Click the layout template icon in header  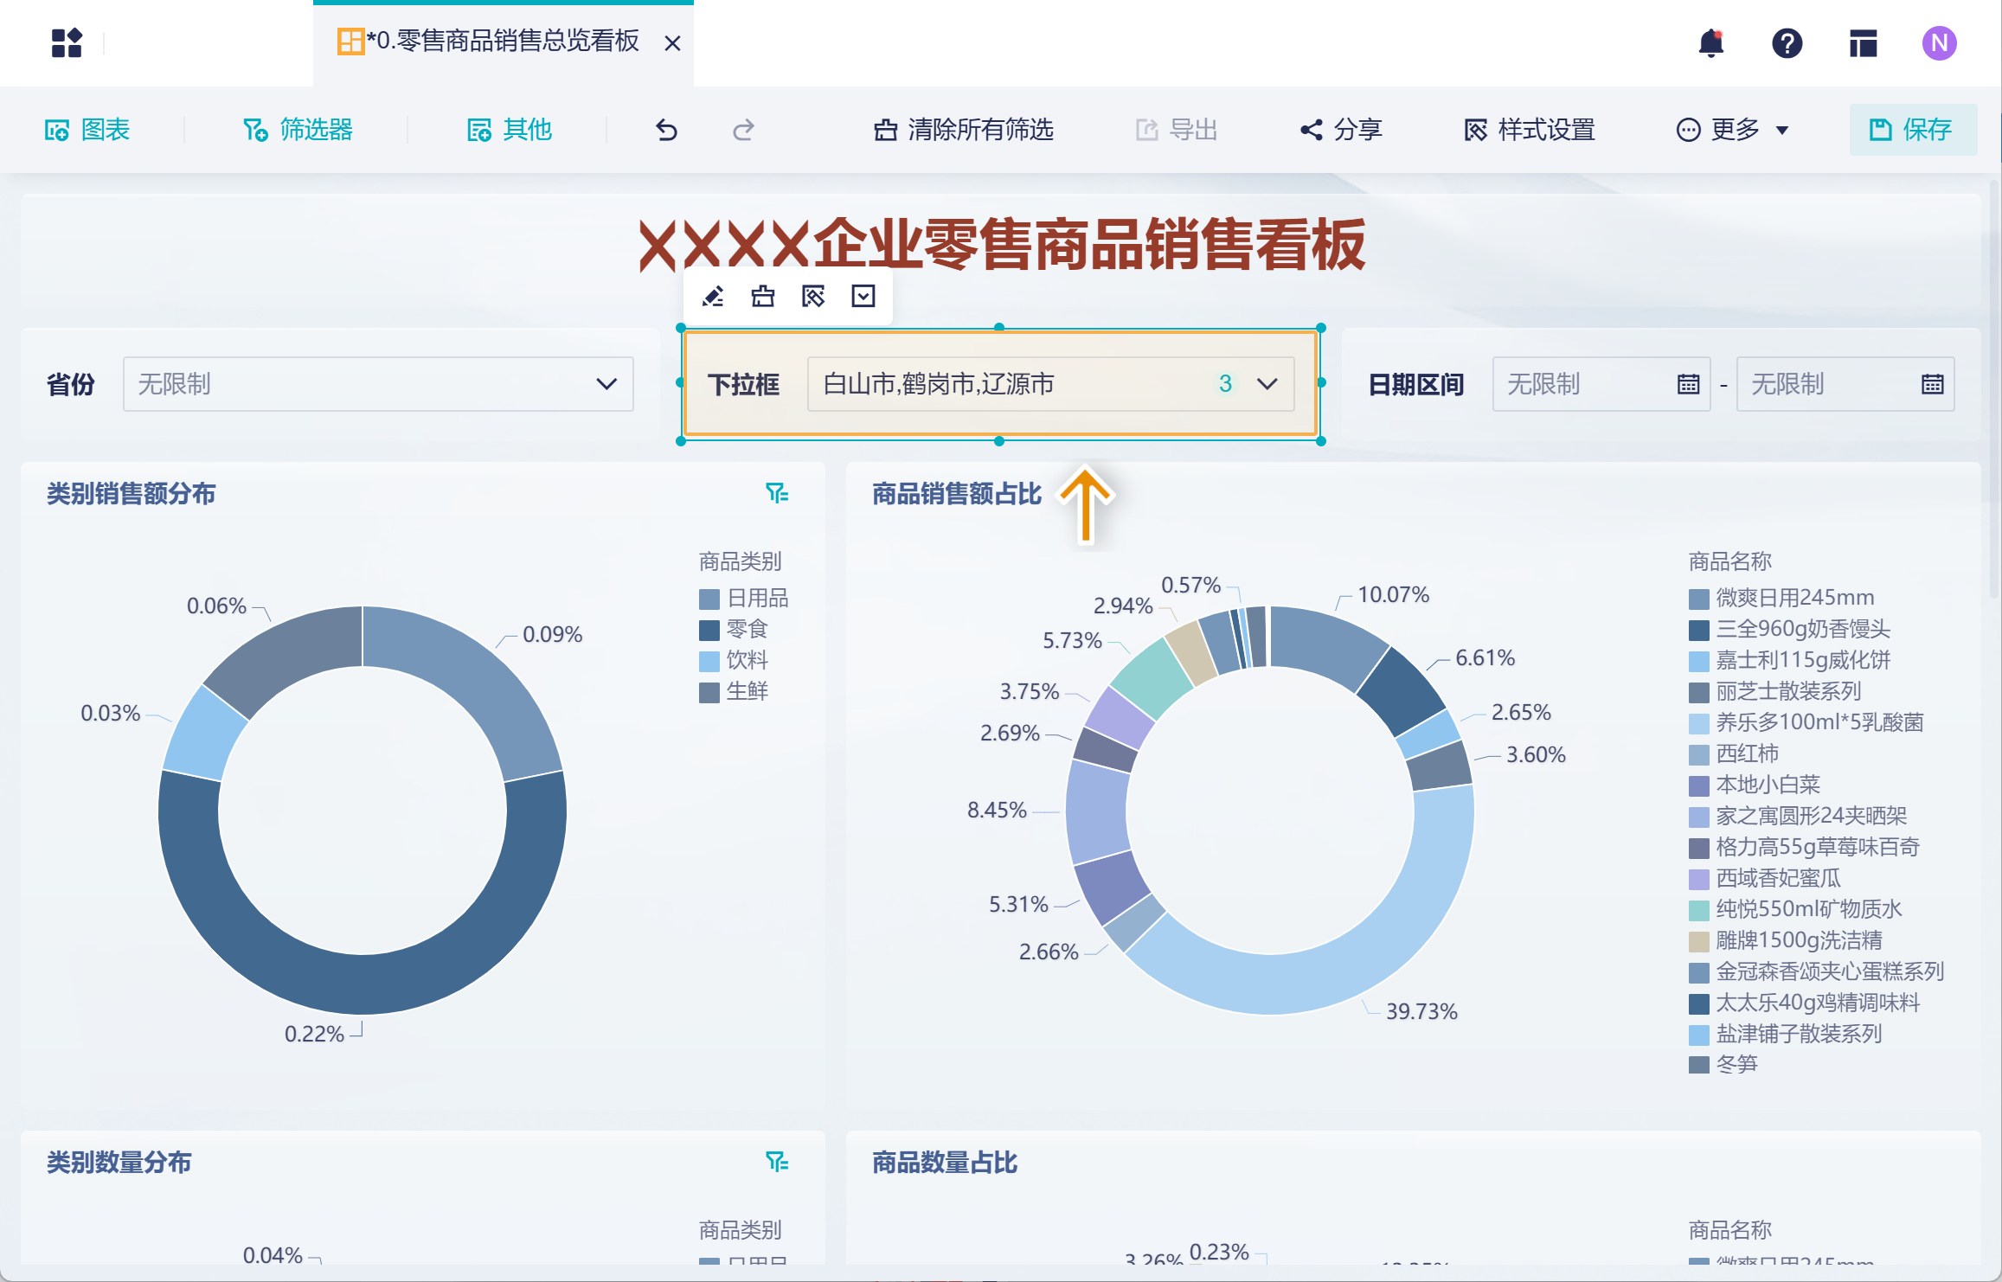(1863, 42)
